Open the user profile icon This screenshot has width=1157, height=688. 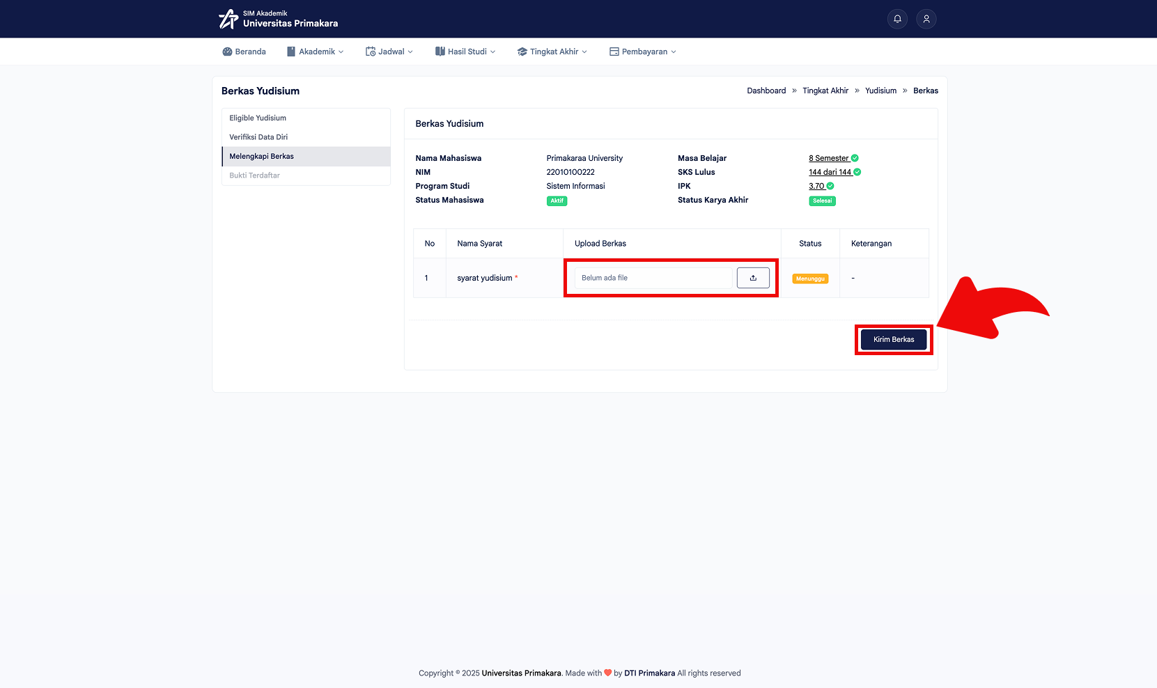926,19
